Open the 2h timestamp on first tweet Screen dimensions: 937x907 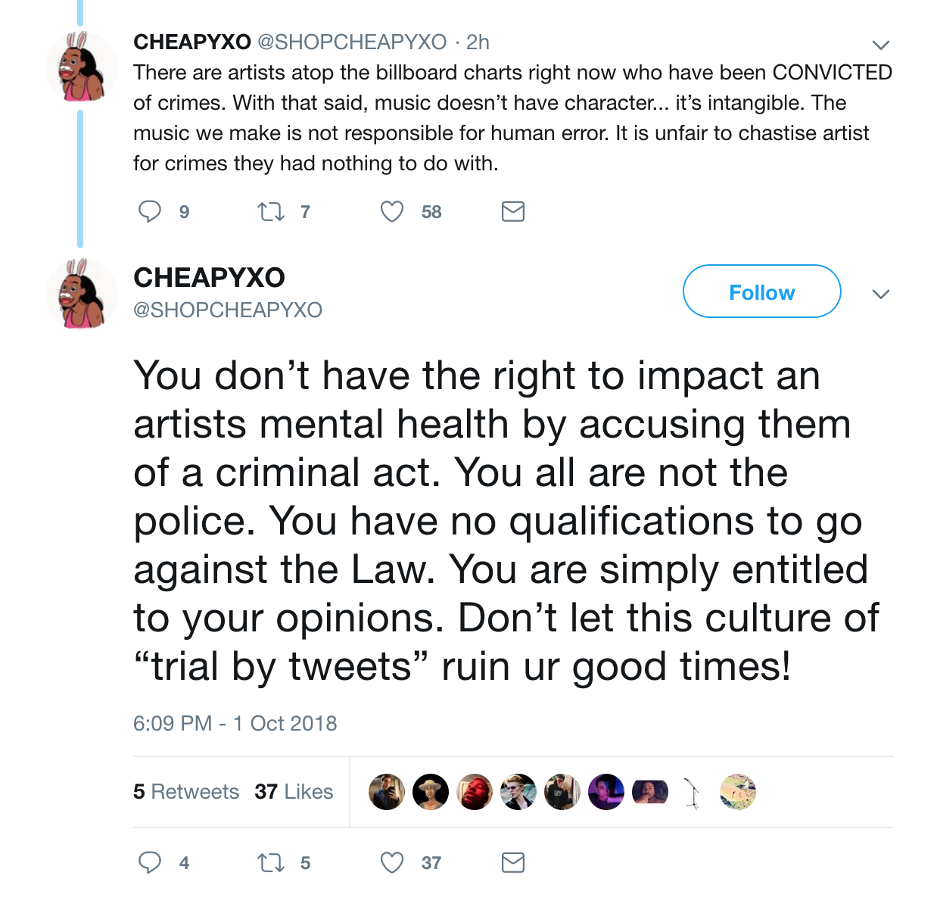pos(478,42)
